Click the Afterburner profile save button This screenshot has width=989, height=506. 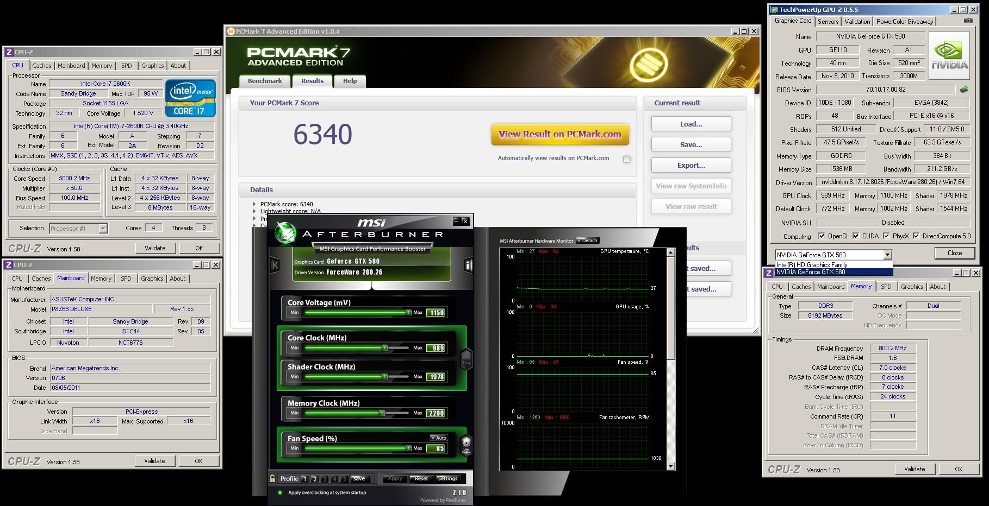[x=359, y=478]
